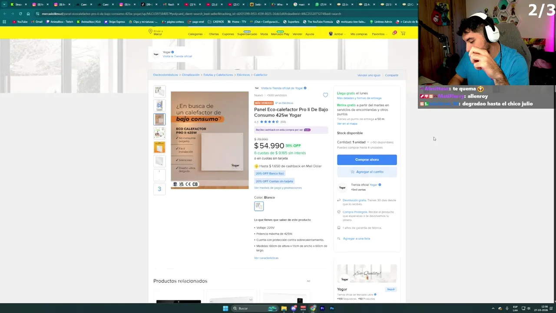Click the Agregar al carrito button

[x=367, y=172]
